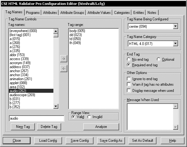The image size is (187, 147).
Task: Check Display message when used option
Action: click(129, 90)
